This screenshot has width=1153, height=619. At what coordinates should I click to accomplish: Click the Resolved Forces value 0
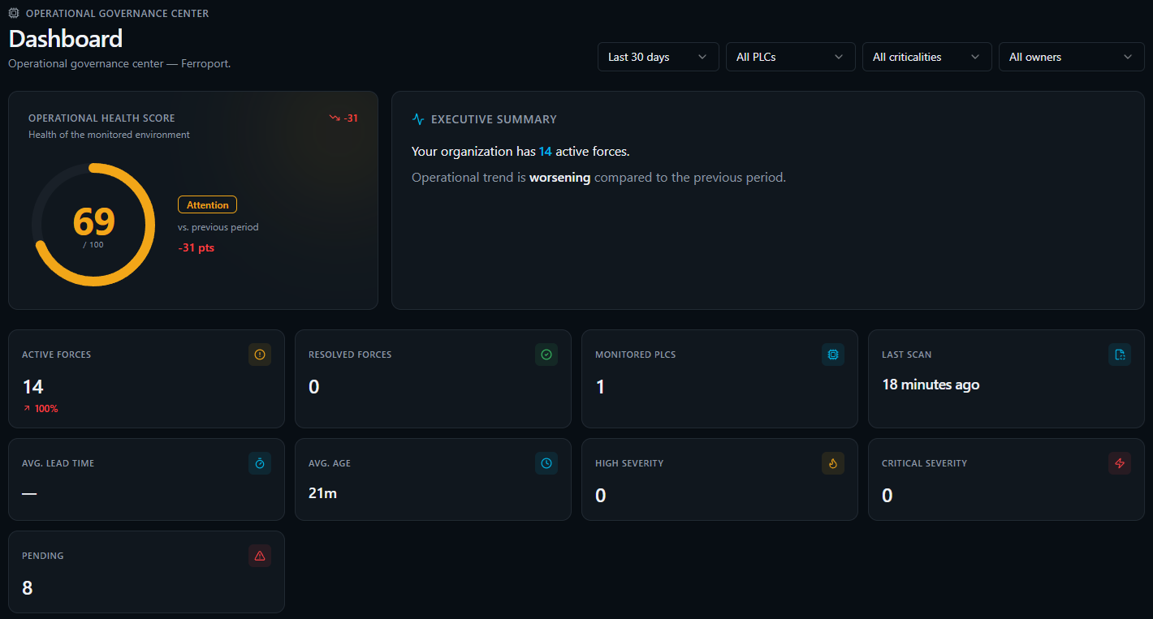tap(314, 387)
